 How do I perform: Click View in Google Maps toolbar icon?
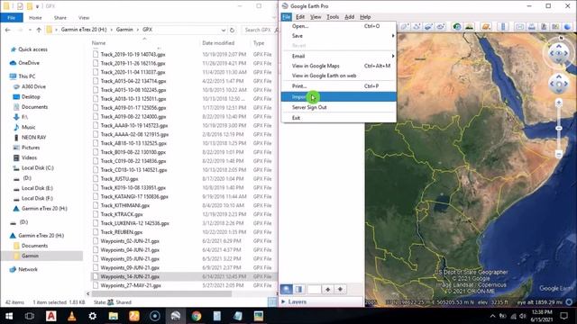pos(555,26)
